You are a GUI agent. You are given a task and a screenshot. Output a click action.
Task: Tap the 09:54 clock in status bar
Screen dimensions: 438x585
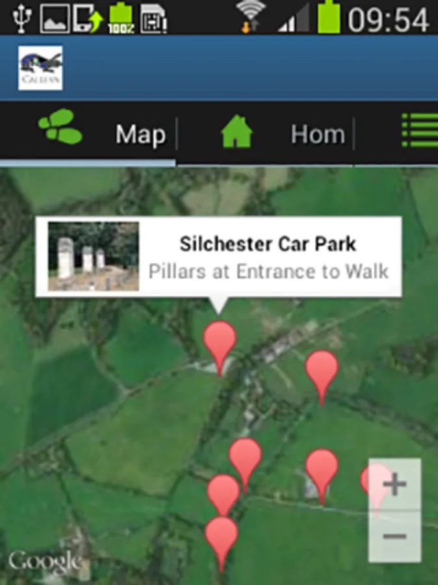388,19
